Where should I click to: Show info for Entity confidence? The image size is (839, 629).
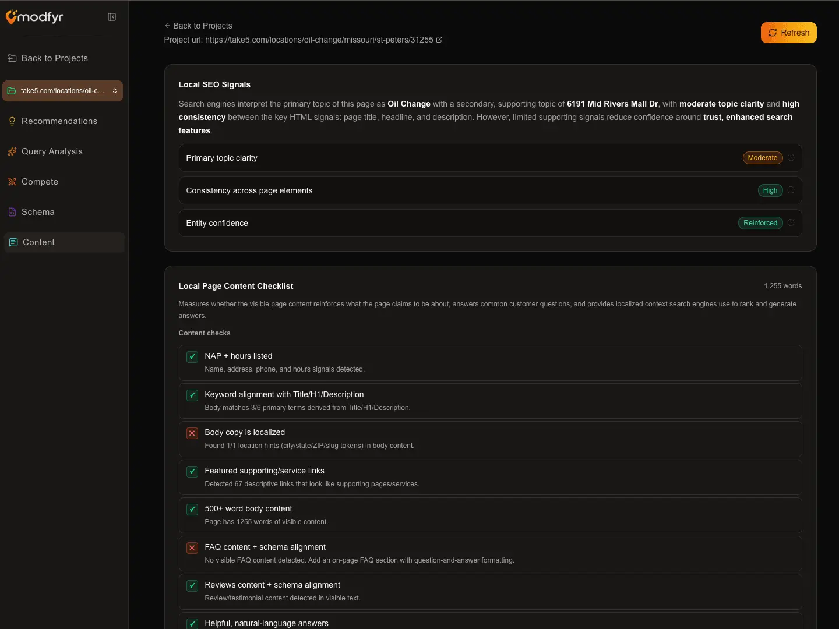coord(791,223)
